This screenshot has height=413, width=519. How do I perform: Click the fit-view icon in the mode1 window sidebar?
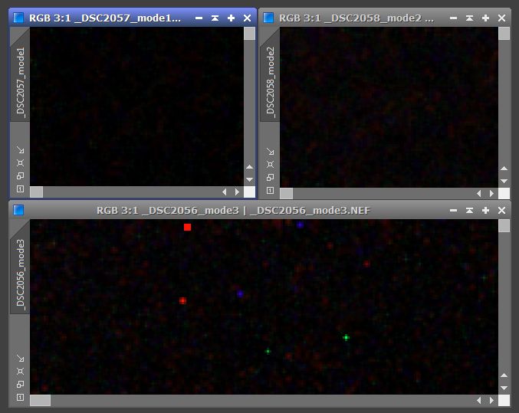click(21, 163)
